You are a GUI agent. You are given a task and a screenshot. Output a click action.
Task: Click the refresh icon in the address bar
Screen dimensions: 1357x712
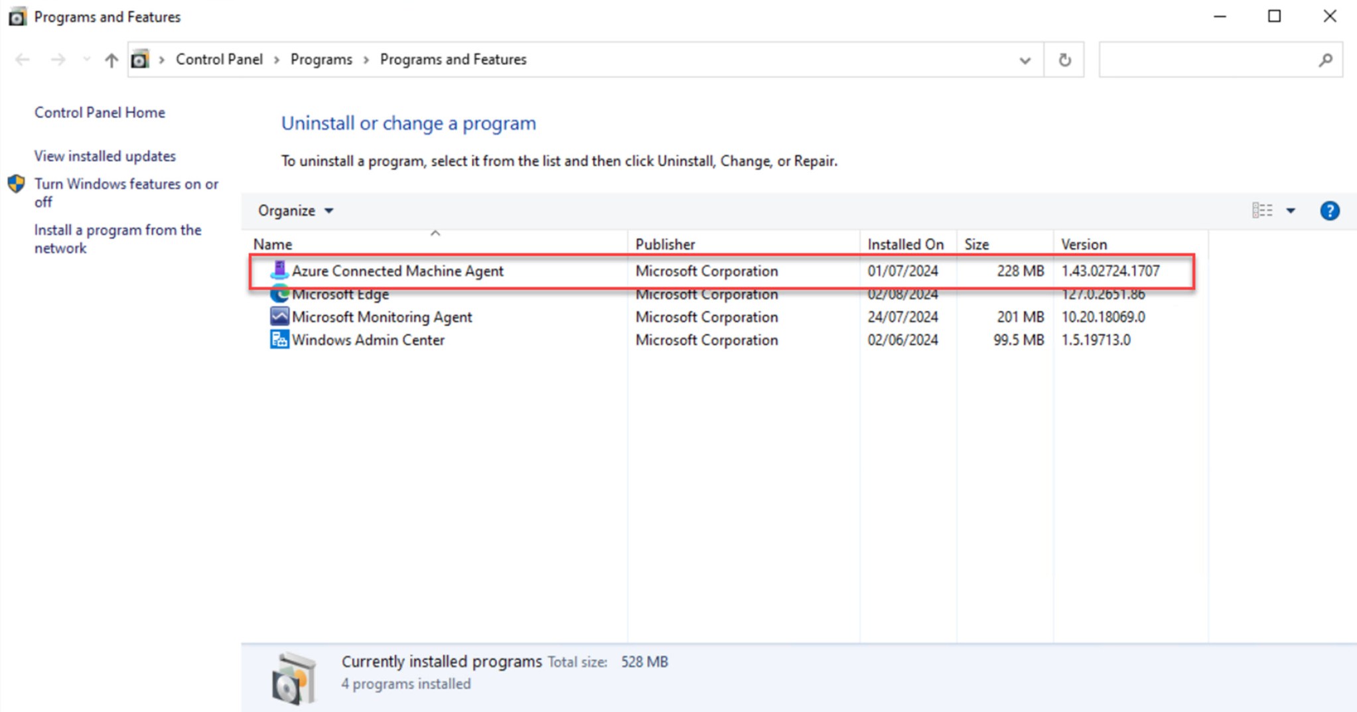(x=1064, y=60)
